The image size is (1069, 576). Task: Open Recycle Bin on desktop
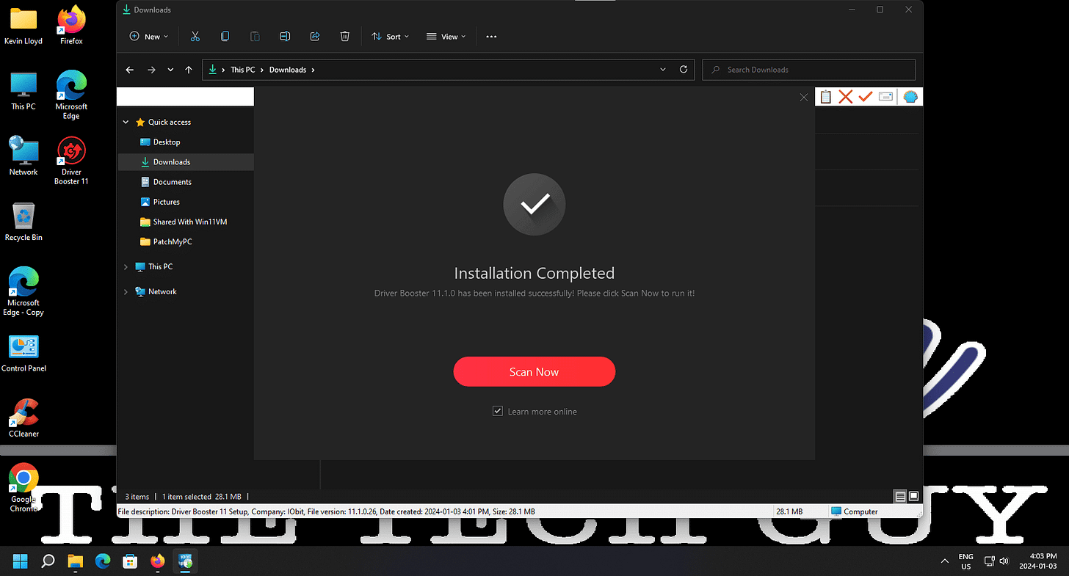click(x=23, y=222)
